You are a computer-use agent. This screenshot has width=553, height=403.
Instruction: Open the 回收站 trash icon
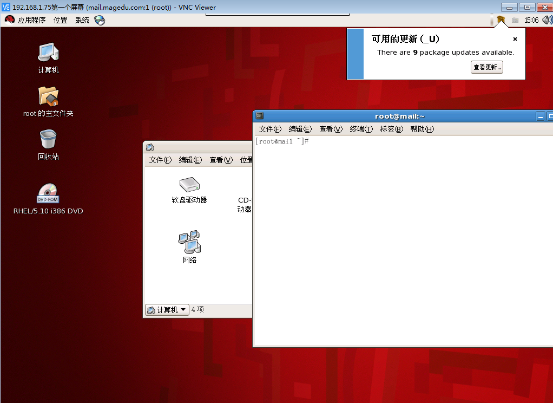pos(48,145)
